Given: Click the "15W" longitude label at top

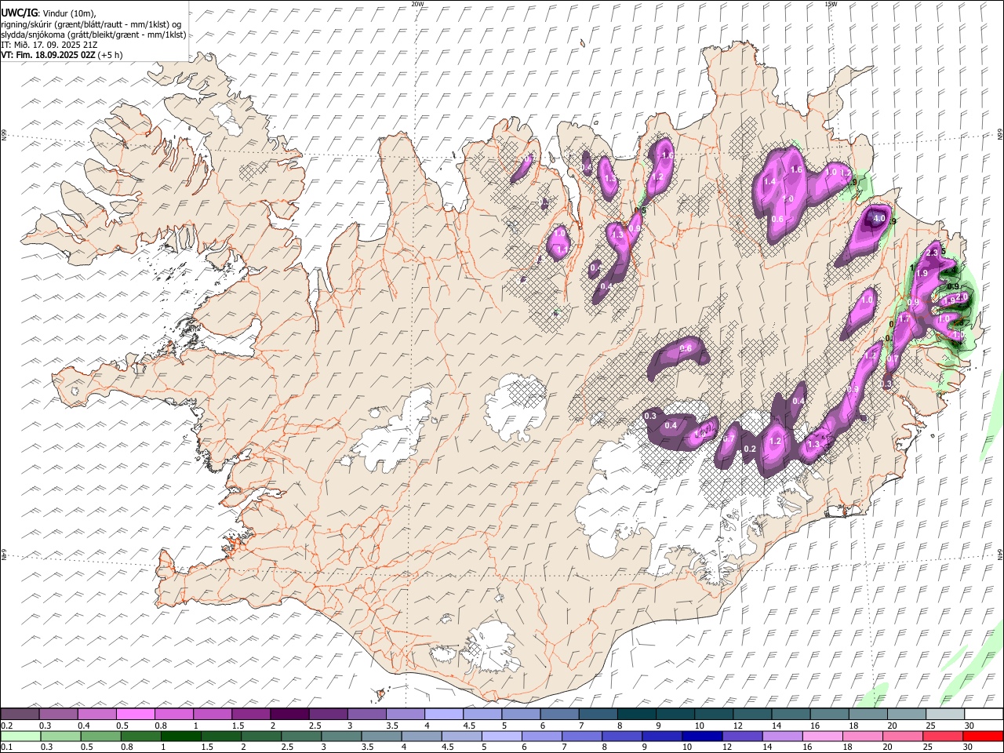Looking at the screenshot, I should coord(831,4).
